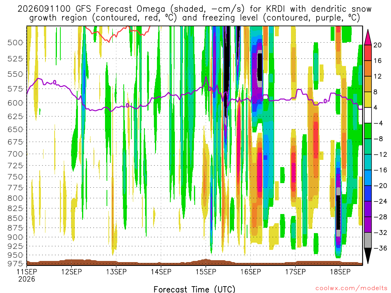Image resolution: width=391 pixels, height=293 pixels.
Task: Select the red 16-20 colorbar segment
Action: point(368,53)
